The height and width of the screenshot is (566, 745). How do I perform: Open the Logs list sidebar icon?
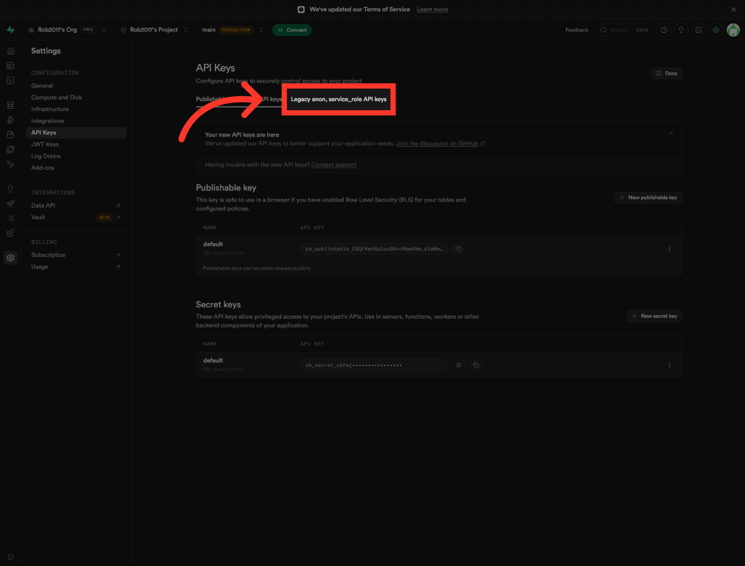(x=10, y=219)
